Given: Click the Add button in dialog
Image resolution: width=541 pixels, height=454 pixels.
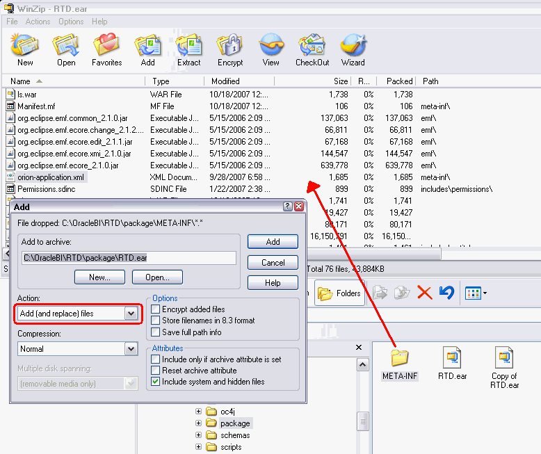Looking at the screenshot, I should click(273, 242).
